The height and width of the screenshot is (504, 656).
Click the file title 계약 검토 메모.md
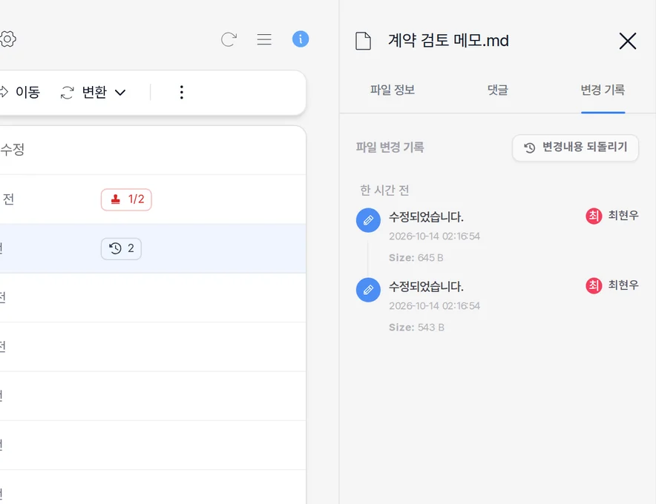[x=448, y=41]
